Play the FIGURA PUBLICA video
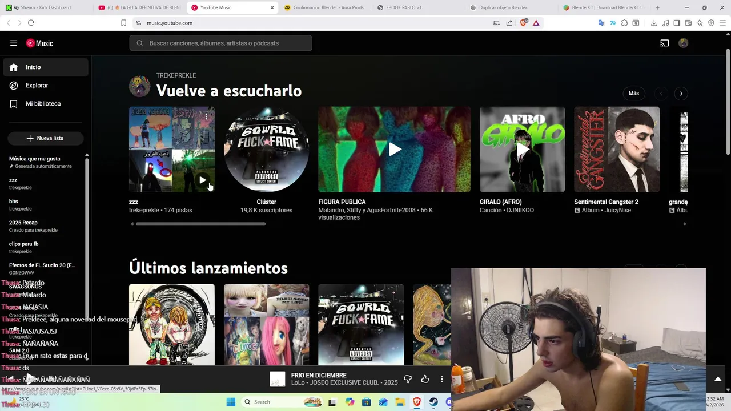 tap(395, 150)
